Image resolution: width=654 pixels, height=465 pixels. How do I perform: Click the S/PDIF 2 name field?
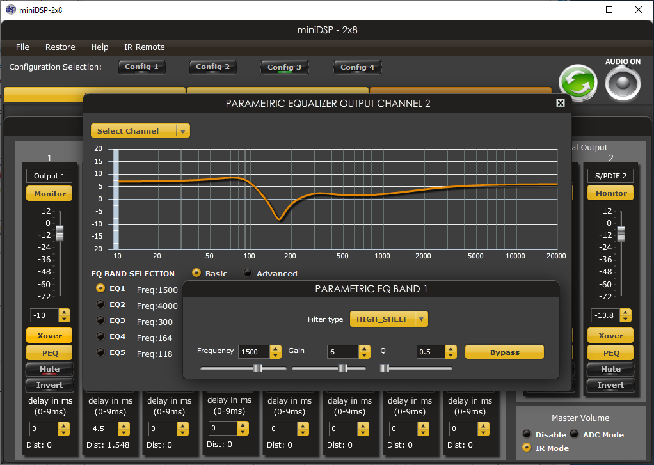tap(610, 176)
